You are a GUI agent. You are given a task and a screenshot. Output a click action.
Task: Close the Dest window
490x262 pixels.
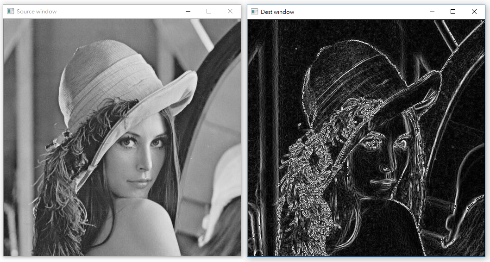474,12
